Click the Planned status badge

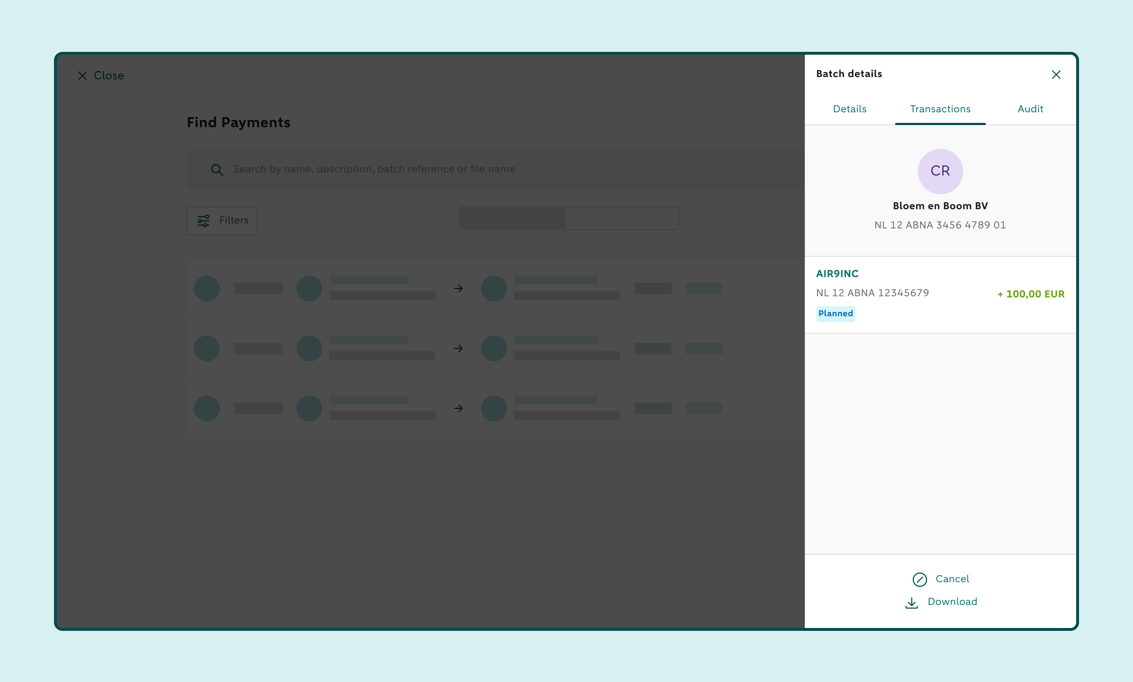point(835,314)
